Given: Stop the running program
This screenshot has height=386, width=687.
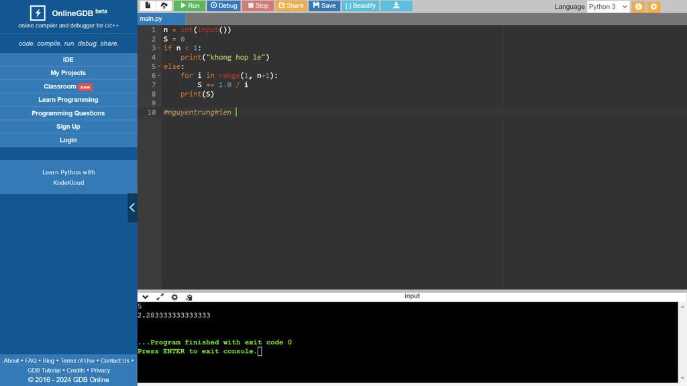Looking at the screenshot, I should tap(258, 5).
